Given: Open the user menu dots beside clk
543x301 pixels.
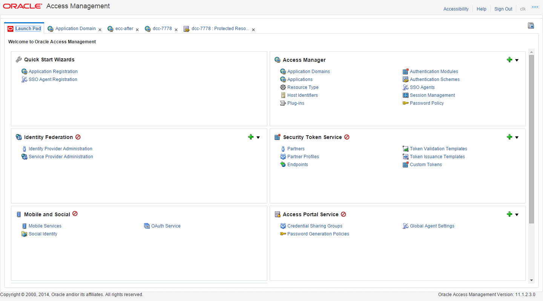Looking at the screenshot, I should click(535, 7).
